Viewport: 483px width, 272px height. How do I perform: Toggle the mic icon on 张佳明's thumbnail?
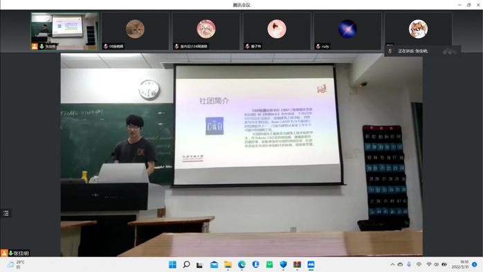tap(42, 46)
